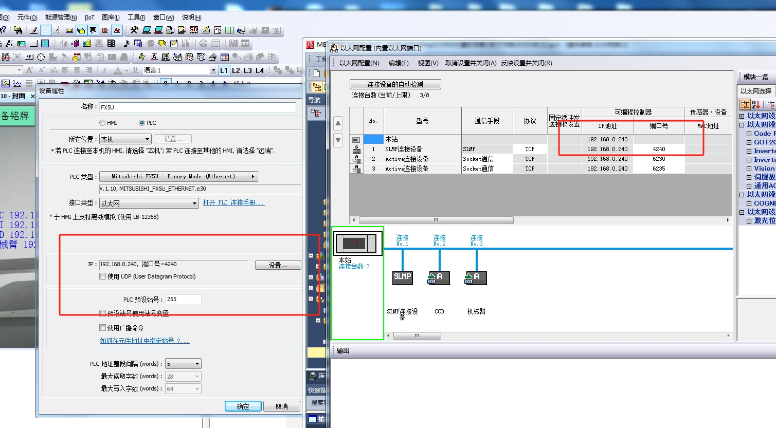
Task: Click the SLMP device icon in diagram
Action: click(x=402, y=277)
